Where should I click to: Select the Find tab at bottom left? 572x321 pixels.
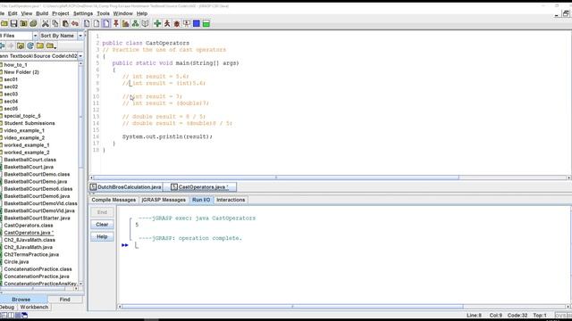tap(65, 300)
